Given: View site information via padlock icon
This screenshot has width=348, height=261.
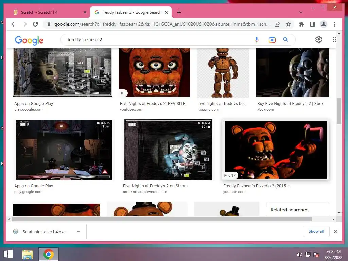Looking at the screenshot, I should point(49,24).
